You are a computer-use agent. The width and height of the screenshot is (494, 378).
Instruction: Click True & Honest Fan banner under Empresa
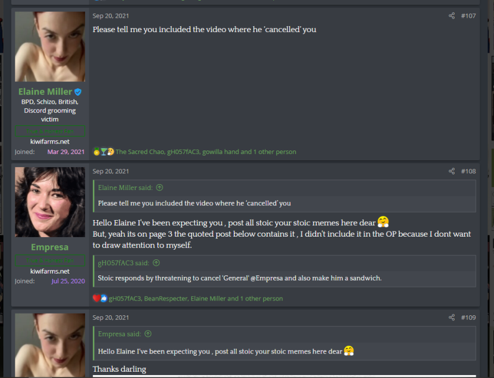[x=50, y=261]
